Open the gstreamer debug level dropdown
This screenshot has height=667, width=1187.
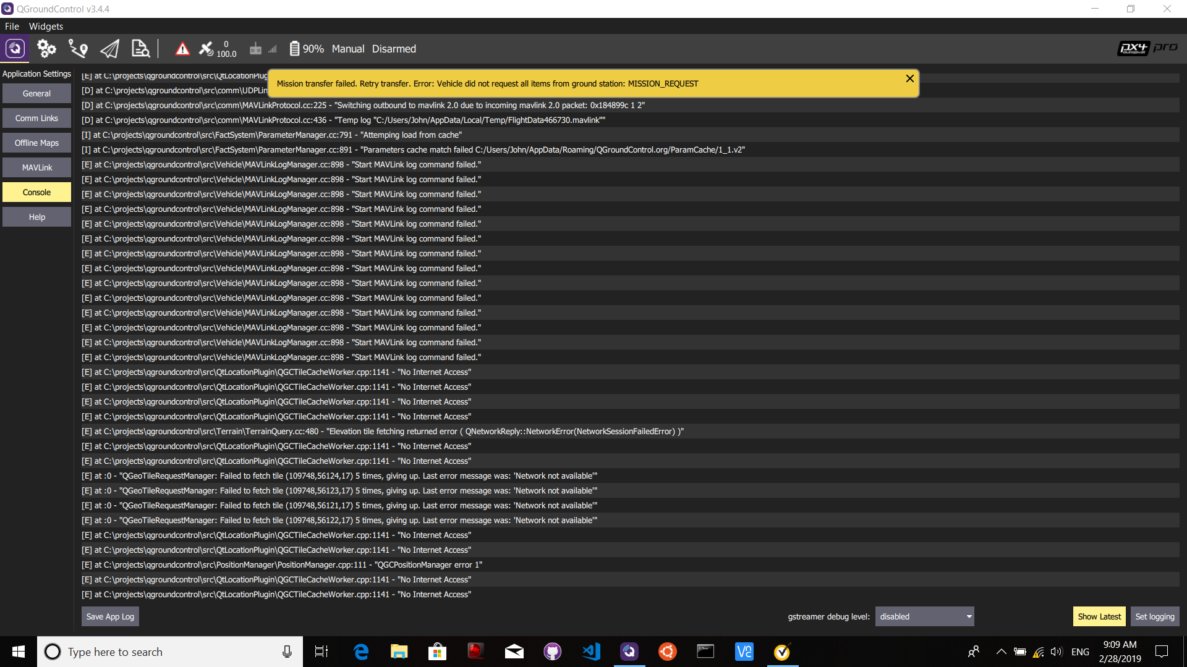point(924,616)
